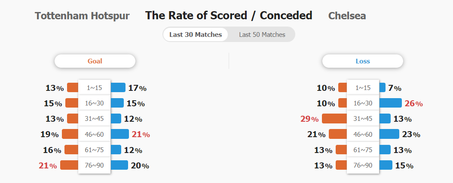Click orange 21% bar in Goal chart
This screenshot has height=183, width=453.
coord(69,165)
